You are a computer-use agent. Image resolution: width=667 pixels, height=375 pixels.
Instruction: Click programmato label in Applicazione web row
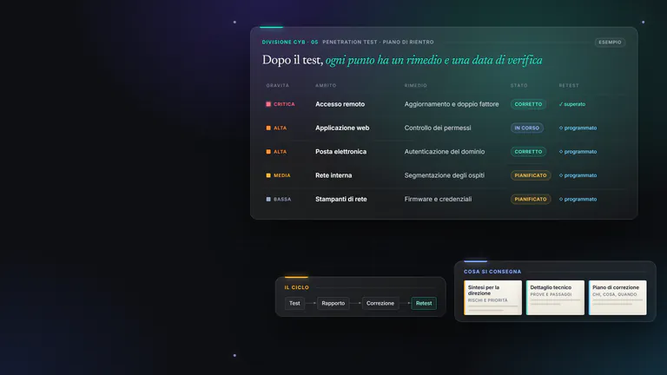[x=580, y=128]
